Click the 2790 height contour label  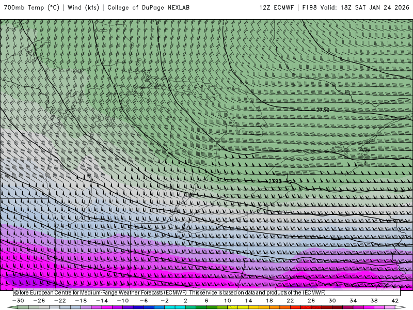click(x=275, y=181)
